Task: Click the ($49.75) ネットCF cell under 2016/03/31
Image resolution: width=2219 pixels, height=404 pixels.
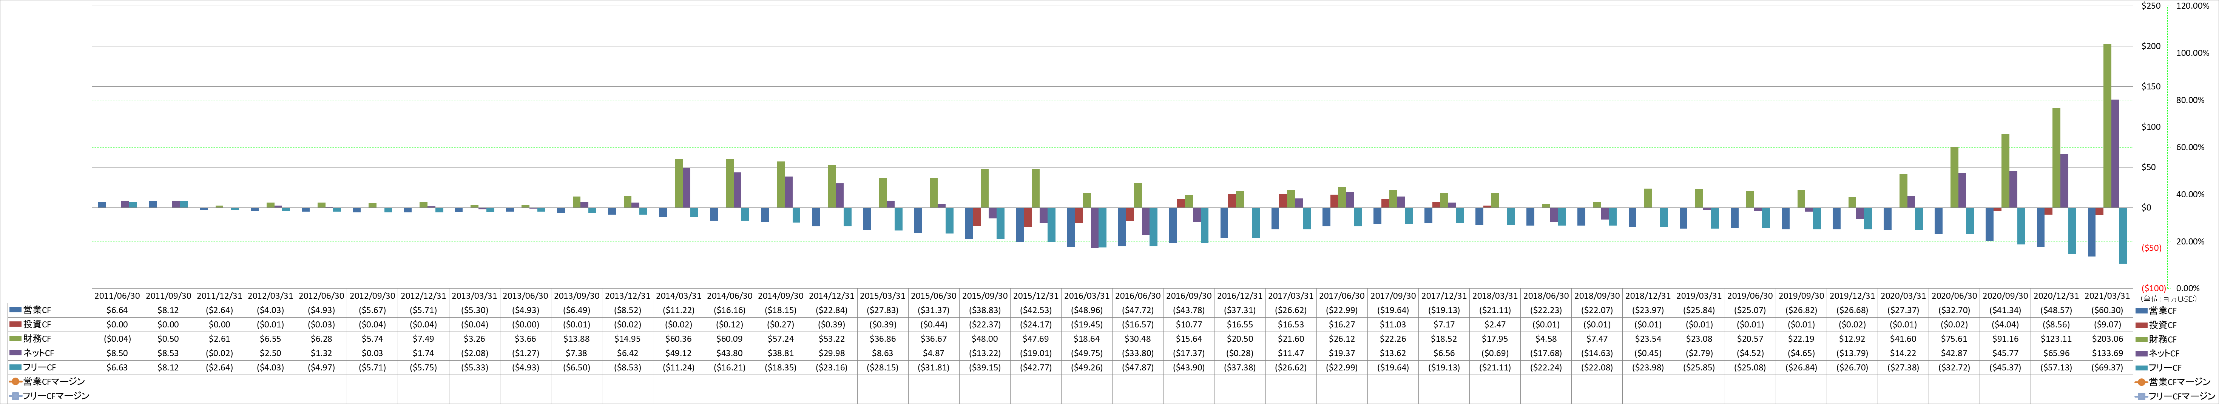Action: coord(1087,353)
